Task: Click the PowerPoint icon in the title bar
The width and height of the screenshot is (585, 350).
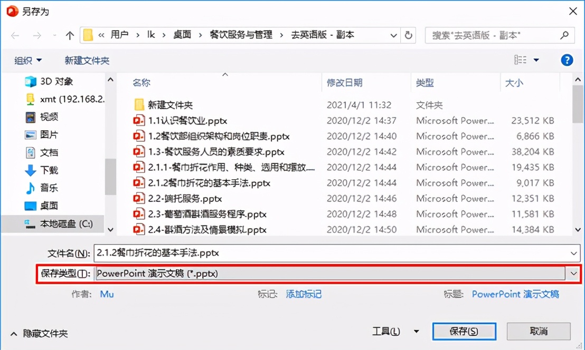Action: (12, 11)
